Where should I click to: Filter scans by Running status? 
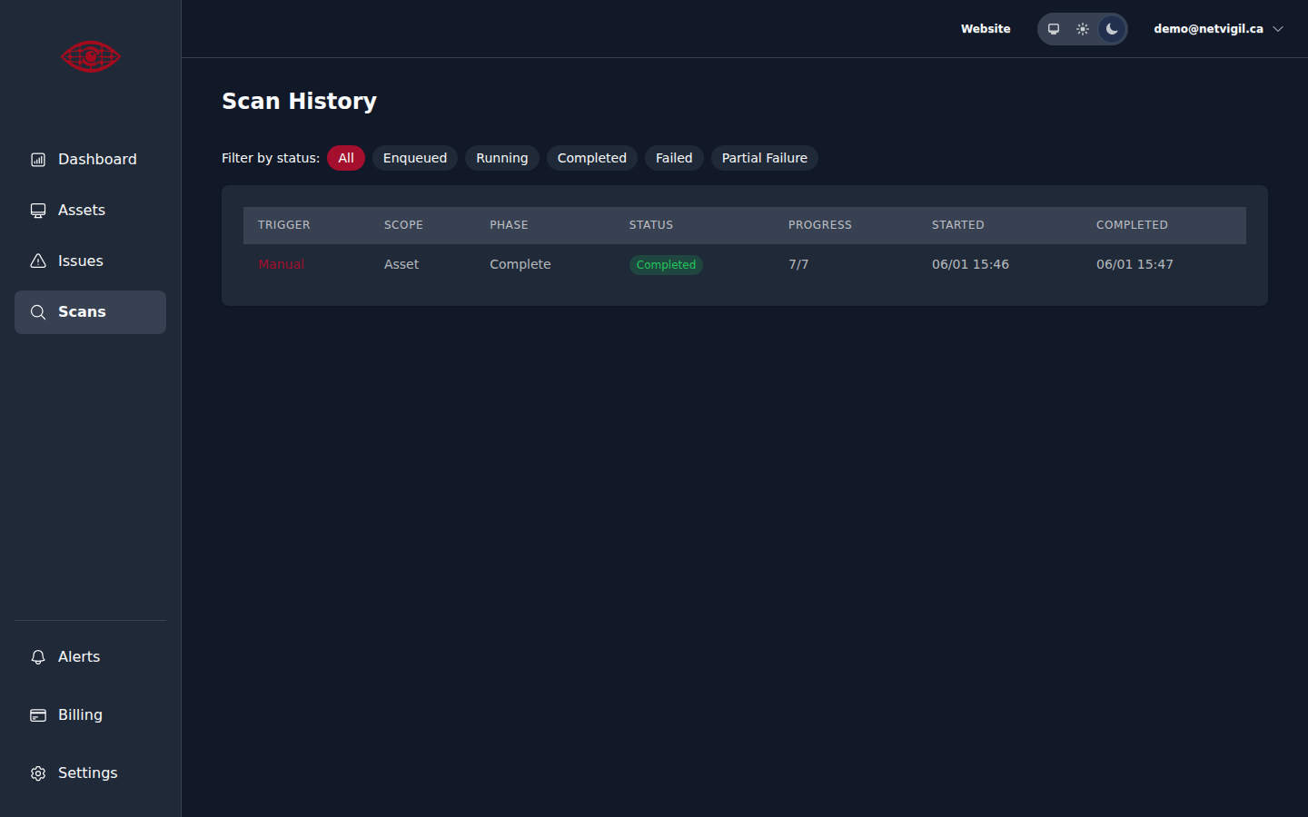point(502,158)
